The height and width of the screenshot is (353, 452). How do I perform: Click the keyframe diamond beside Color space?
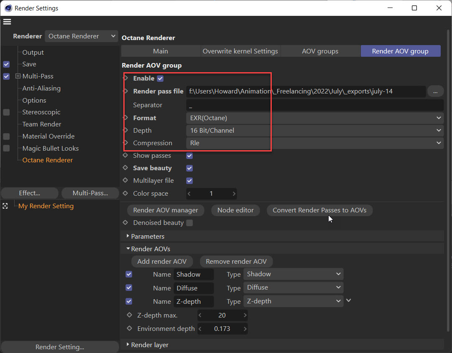(x=125, y=193)
